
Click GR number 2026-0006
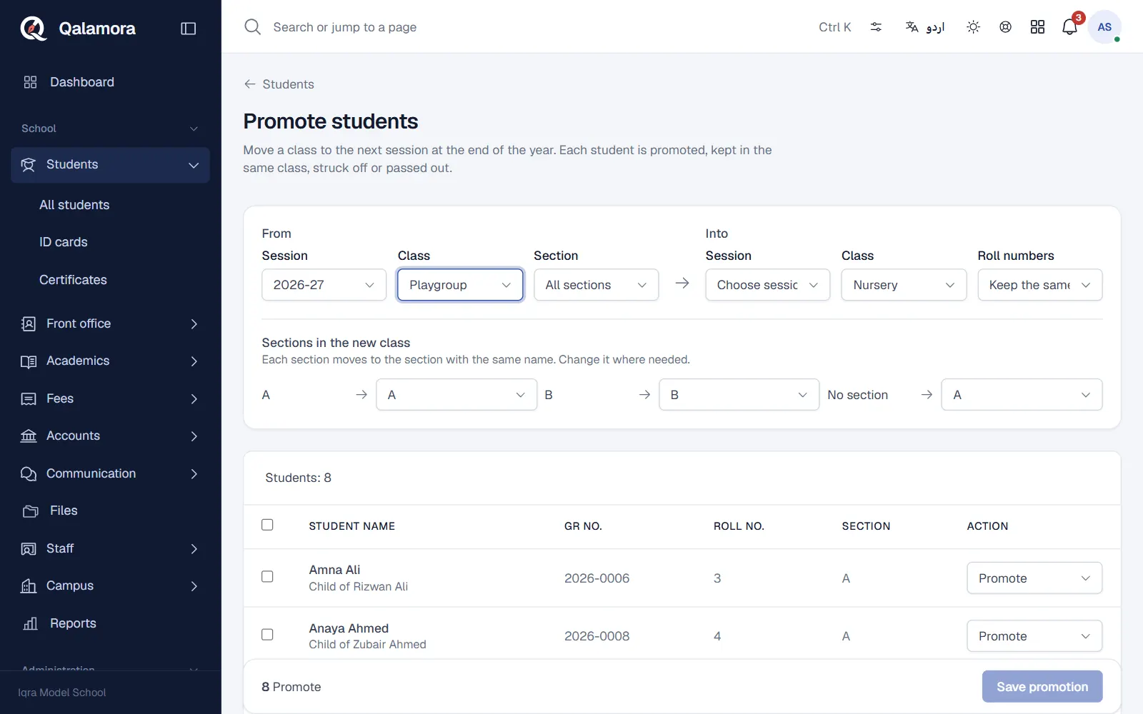pos(597,578)
